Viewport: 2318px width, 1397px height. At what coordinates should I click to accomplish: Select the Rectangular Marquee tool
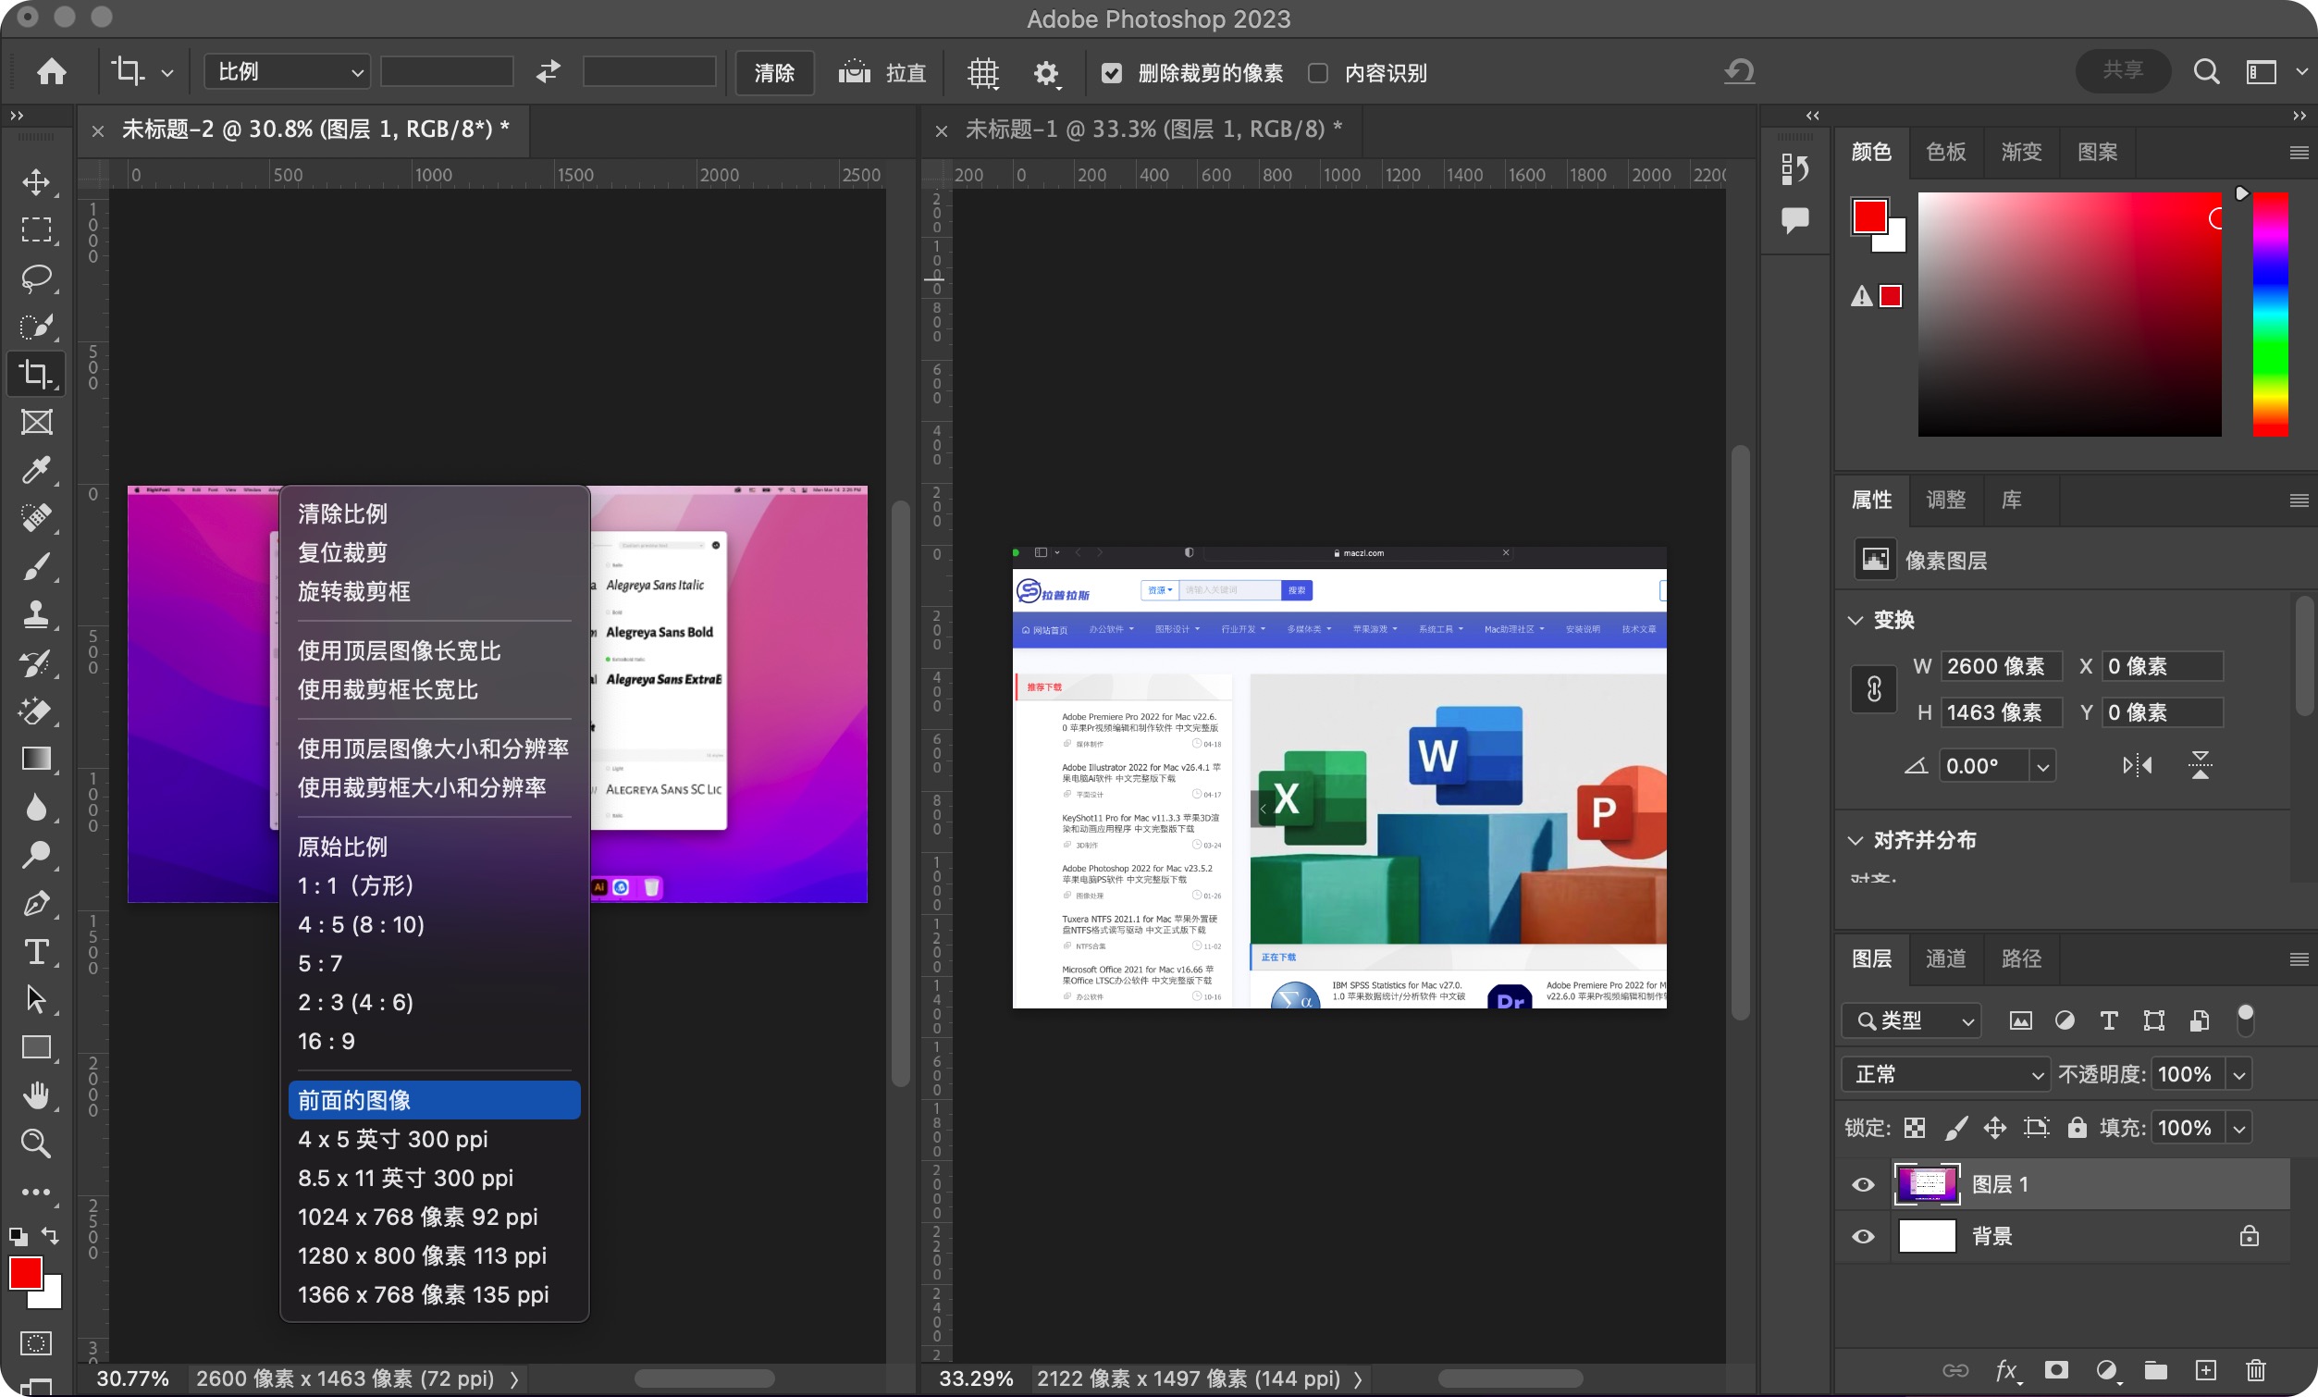(37, 229)
